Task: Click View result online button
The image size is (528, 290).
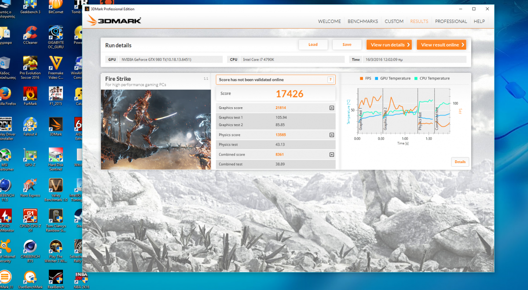Action: pos(441,45)
